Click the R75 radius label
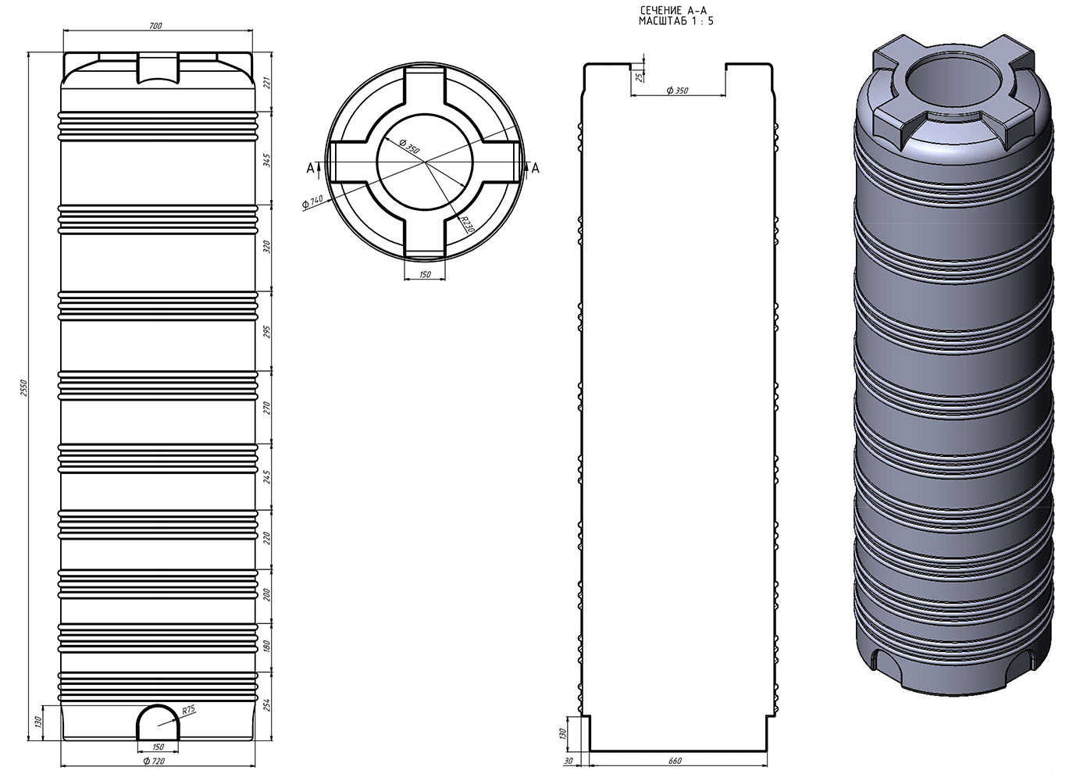The width and height of the screenshot is (1080, 781). [x=188, y=710]
